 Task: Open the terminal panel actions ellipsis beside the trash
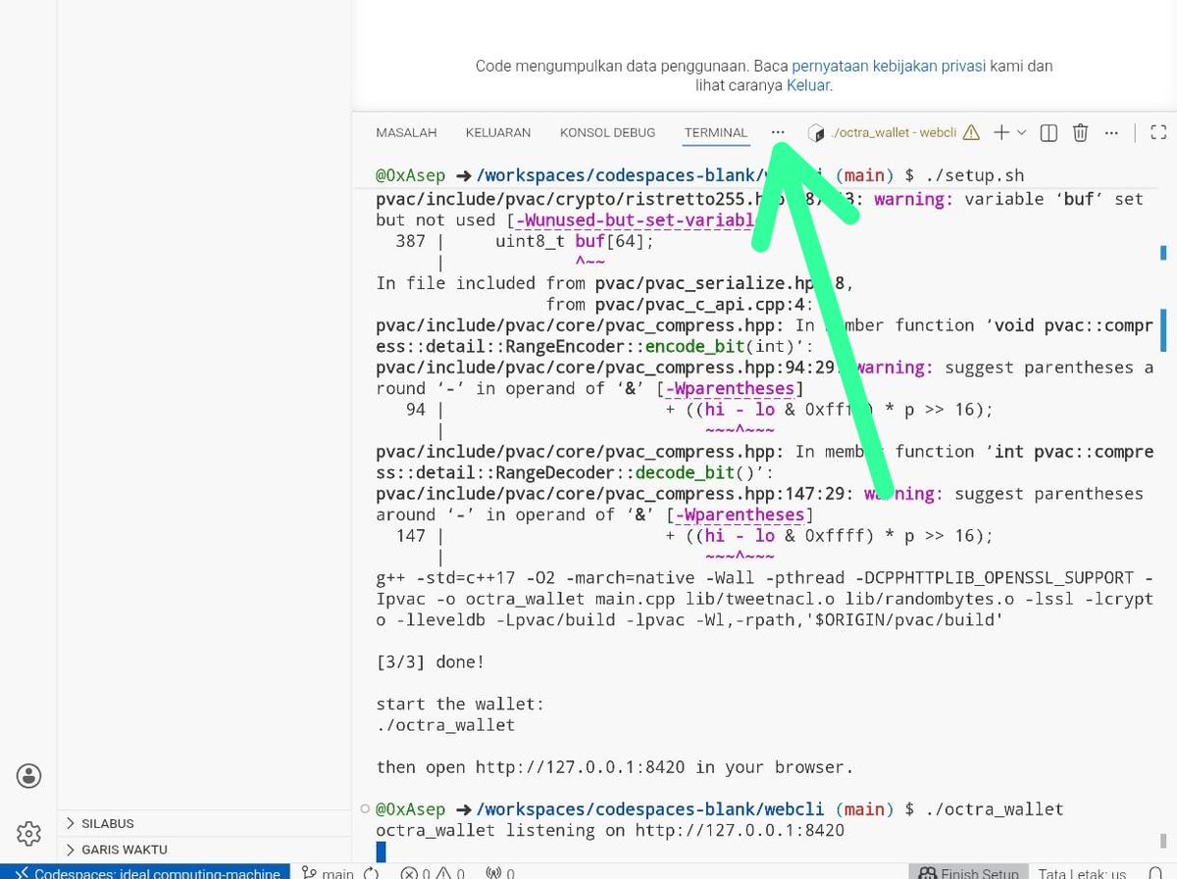tap(1111, 132)
